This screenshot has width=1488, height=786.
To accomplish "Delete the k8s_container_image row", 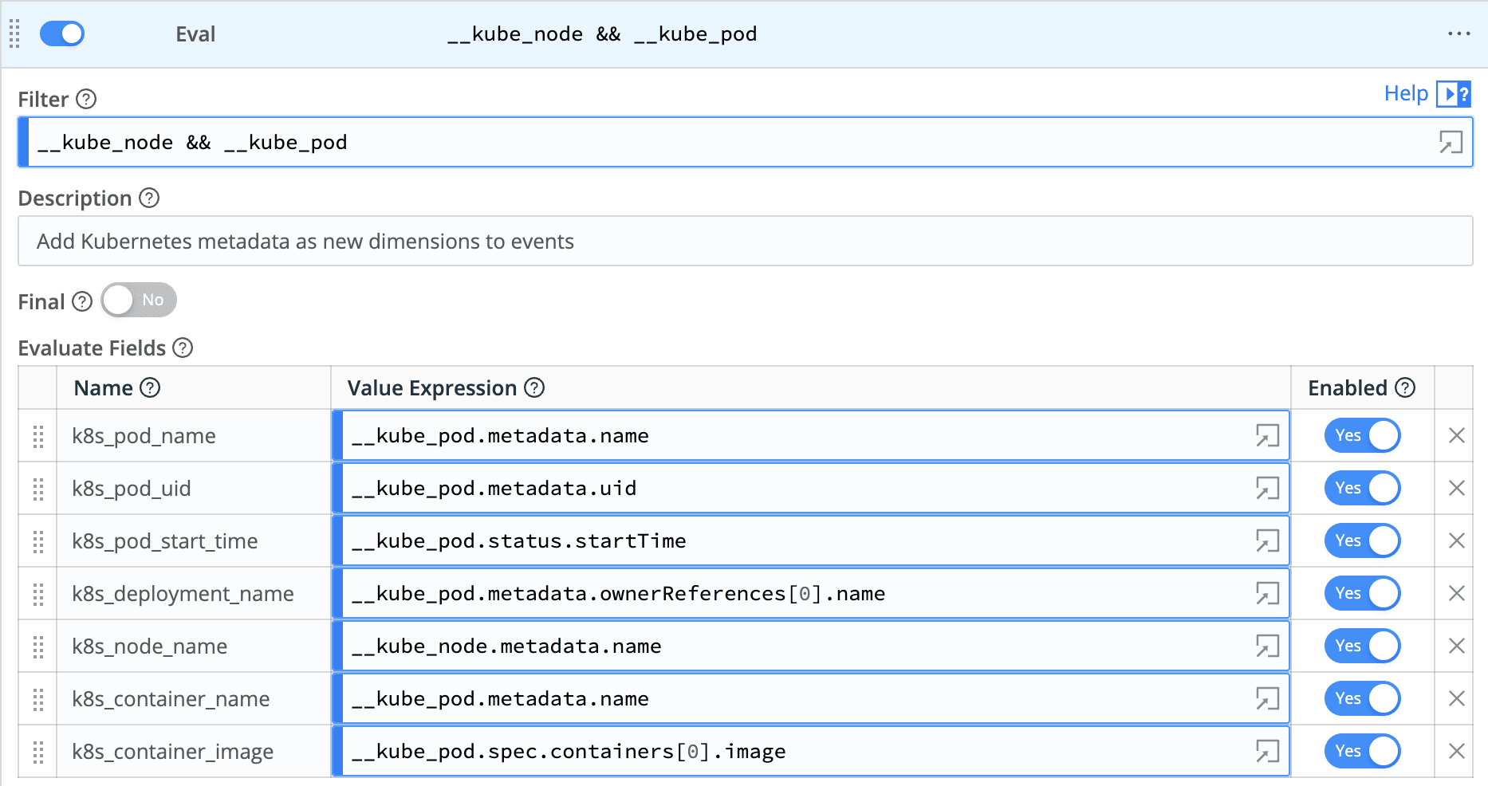I will coord(1456,751).
